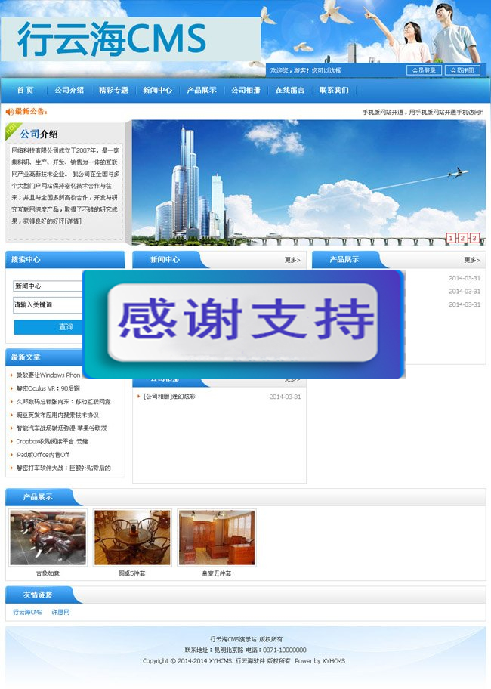Viewport: 491px width, 689px height.
Task: Click the 查询 search button
Action: tap(49, 327)
